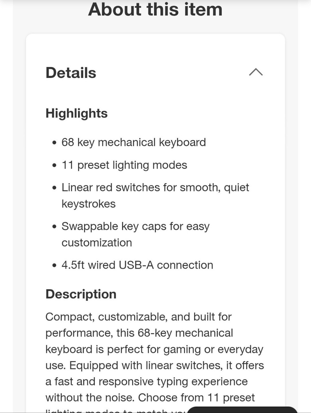Click the About this item heading
The image size is (311, 413).
(155, 9)
